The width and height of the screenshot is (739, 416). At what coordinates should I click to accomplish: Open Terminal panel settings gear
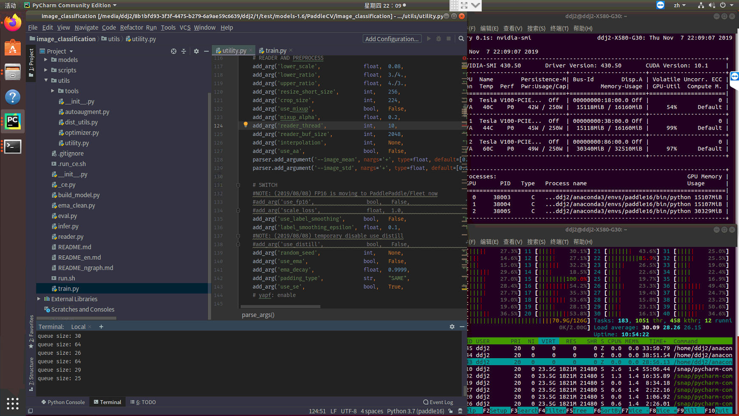pyautogui.click(x=452, y=327)
